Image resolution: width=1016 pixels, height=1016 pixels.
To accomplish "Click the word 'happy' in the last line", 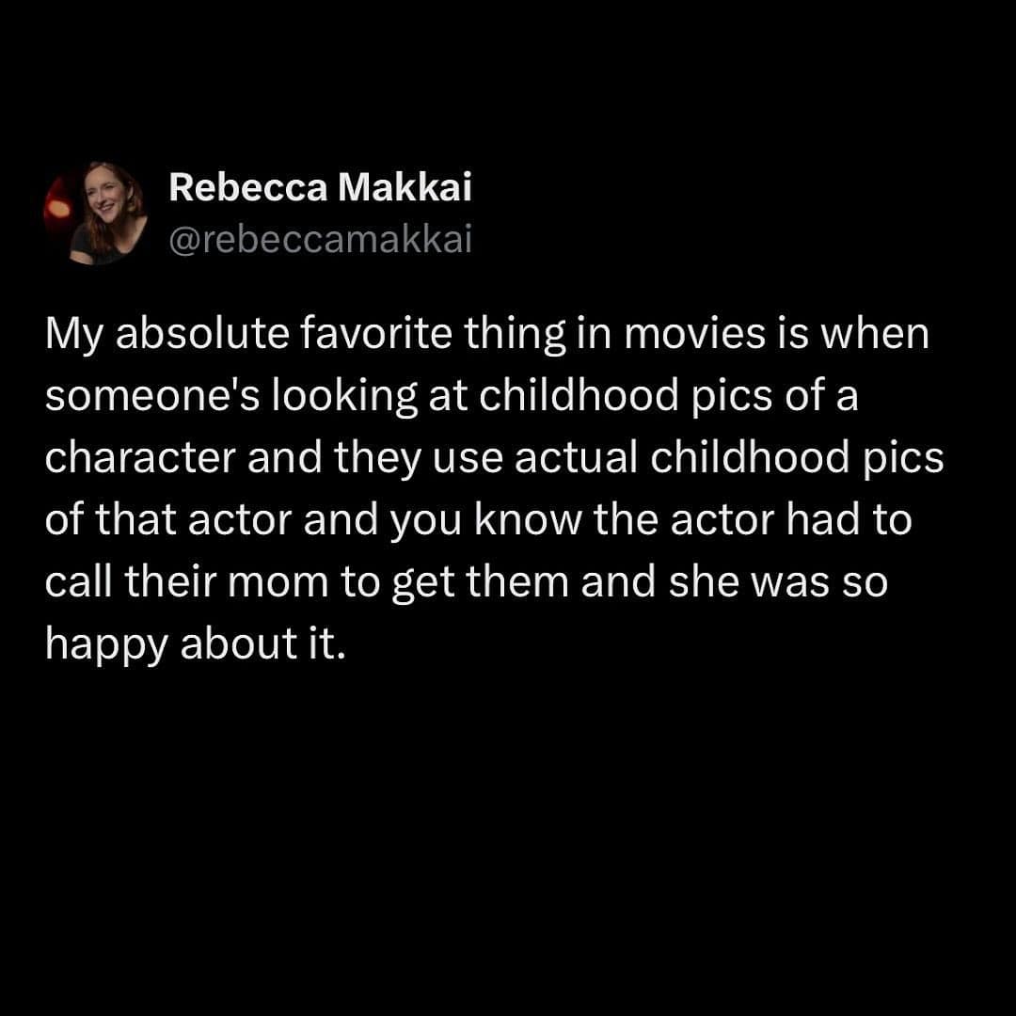I will click(x=106, y=646).
